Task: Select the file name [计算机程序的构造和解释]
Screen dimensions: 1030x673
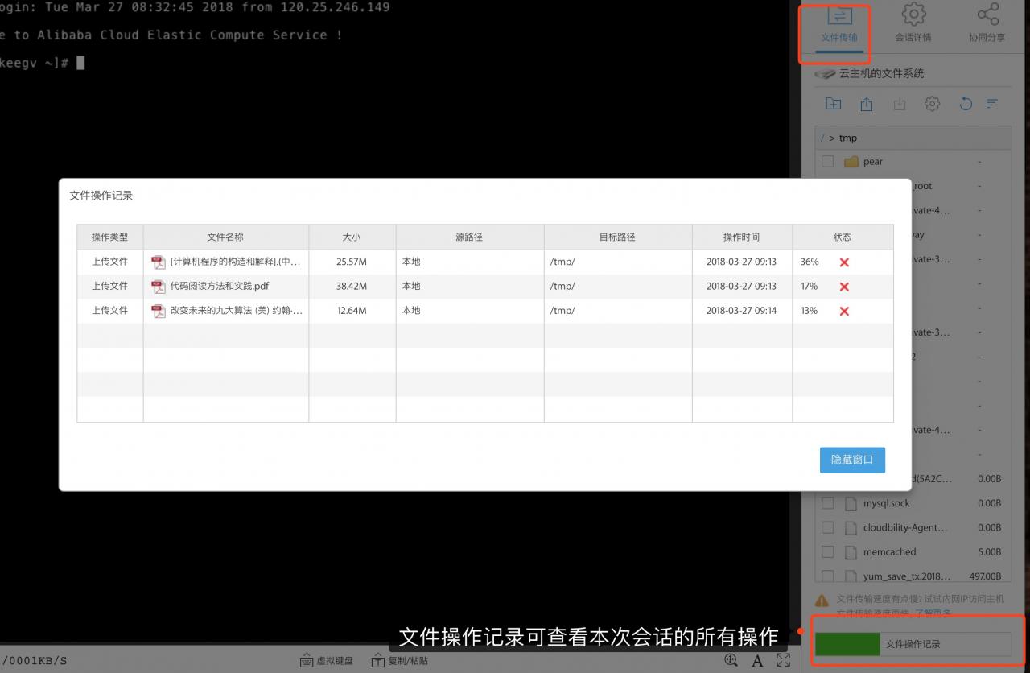Action: (x=236, y=262)
